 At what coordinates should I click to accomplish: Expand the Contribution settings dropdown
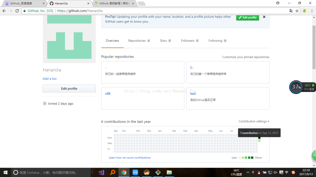tap(254, 121)
